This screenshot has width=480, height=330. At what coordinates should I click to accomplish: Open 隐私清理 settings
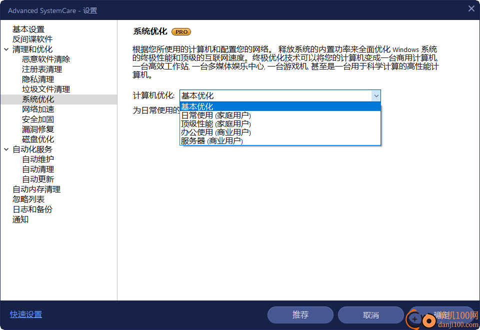pyautogui.click(x=38, y=79)
